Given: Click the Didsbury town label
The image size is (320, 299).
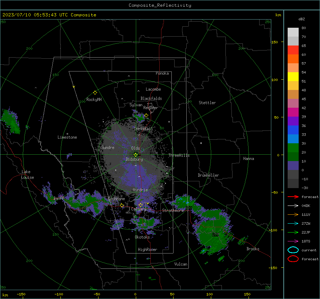Looking at the screenshot, I should point(134,159).
